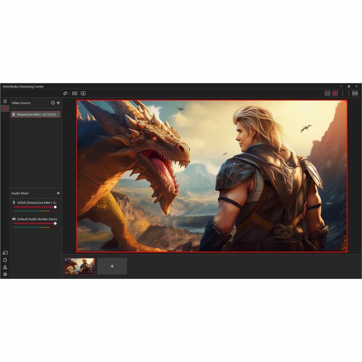Expand the rotate tool dropdown arrow
The image size is (362, 362).
click(68, 93)
